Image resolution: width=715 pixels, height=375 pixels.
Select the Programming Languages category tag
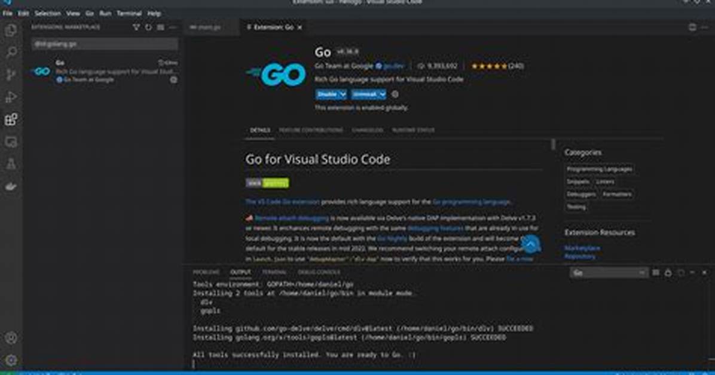pos(599,169)
